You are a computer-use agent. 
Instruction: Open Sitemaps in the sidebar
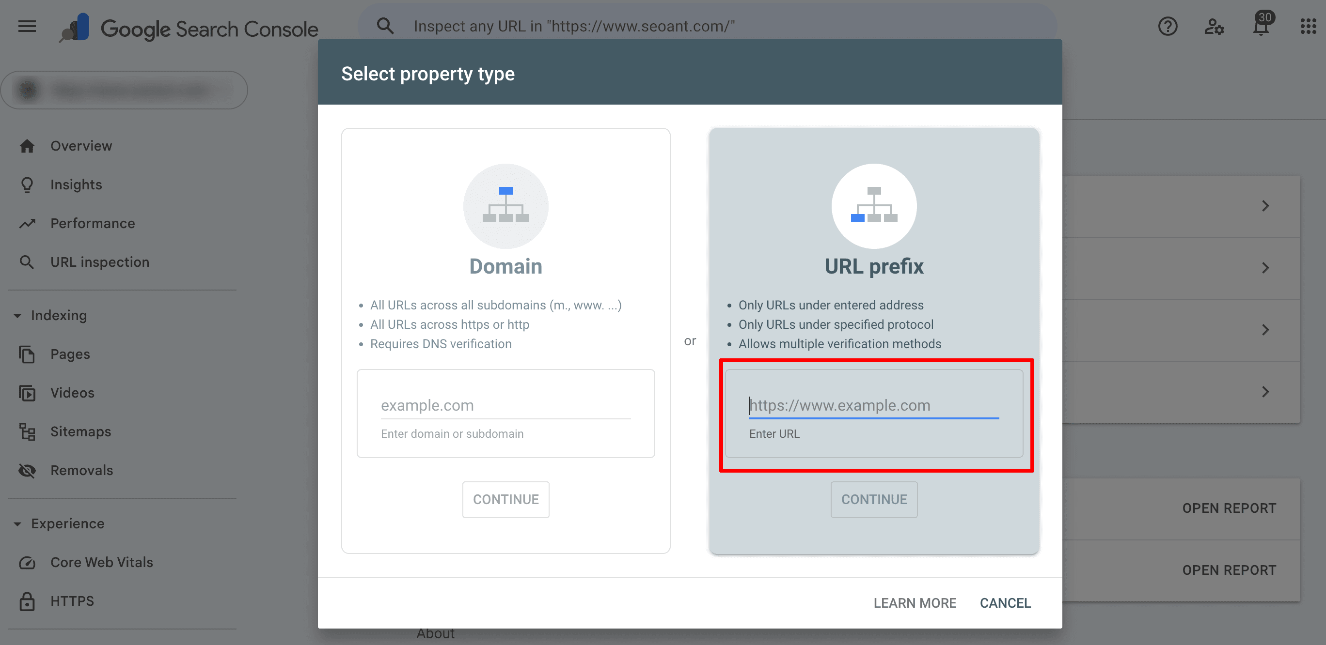coord(80,431)
